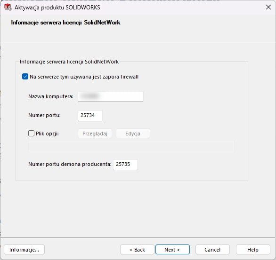Click the Nazwa komputera input field
The height and width of the screenshot is (260, 276).
pyautogui.click(x=111, y=96)
